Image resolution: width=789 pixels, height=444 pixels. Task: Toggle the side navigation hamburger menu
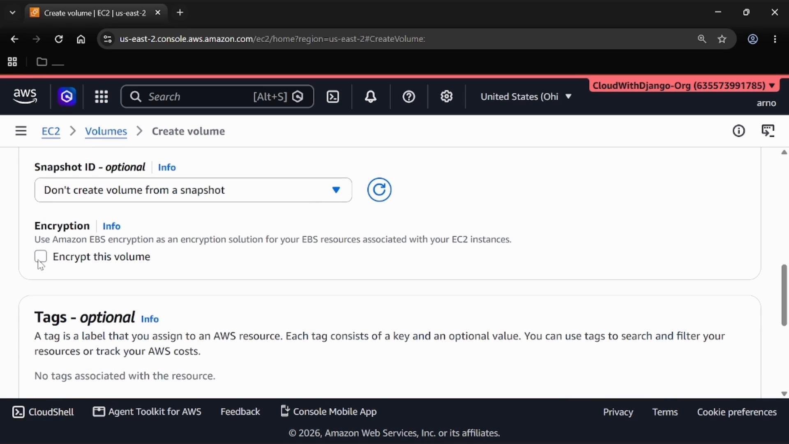21,131
